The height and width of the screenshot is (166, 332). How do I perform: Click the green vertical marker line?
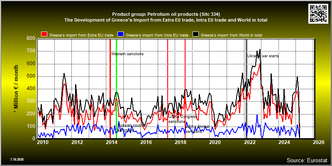pos(117,89)
